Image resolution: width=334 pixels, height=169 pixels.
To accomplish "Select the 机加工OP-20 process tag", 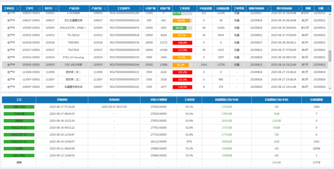I will pyautogui.click(x=19, y=134).
